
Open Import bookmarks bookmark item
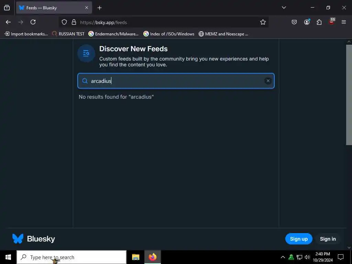point(26,34)
